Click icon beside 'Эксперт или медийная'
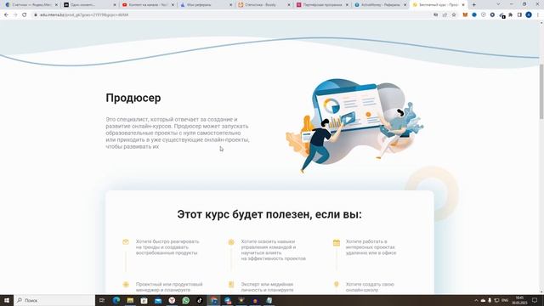This screenshot has width=544, height=306. click(x=231, y=285)
